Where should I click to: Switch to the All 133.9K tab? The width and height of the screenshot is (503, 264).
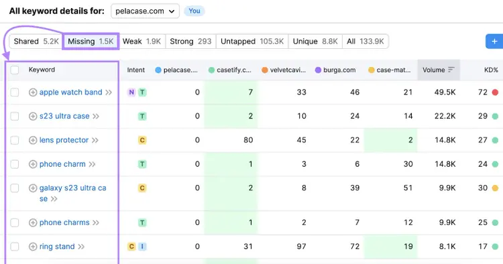366,42
